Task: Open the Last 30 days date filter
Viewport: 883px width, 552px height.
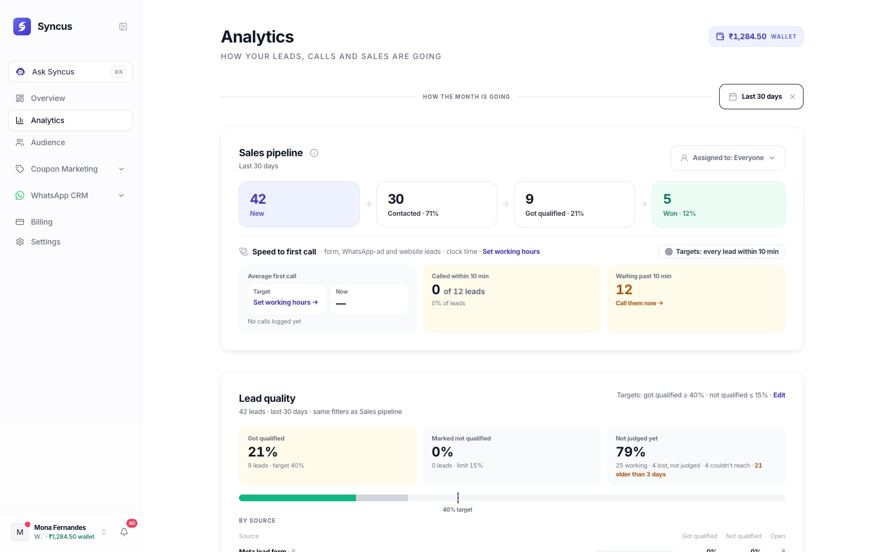Action: click(x=761, y=97)
